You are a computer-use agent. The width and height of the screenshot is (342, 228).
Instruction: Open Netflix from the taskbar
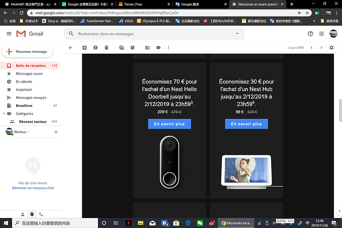click(128, 223)
